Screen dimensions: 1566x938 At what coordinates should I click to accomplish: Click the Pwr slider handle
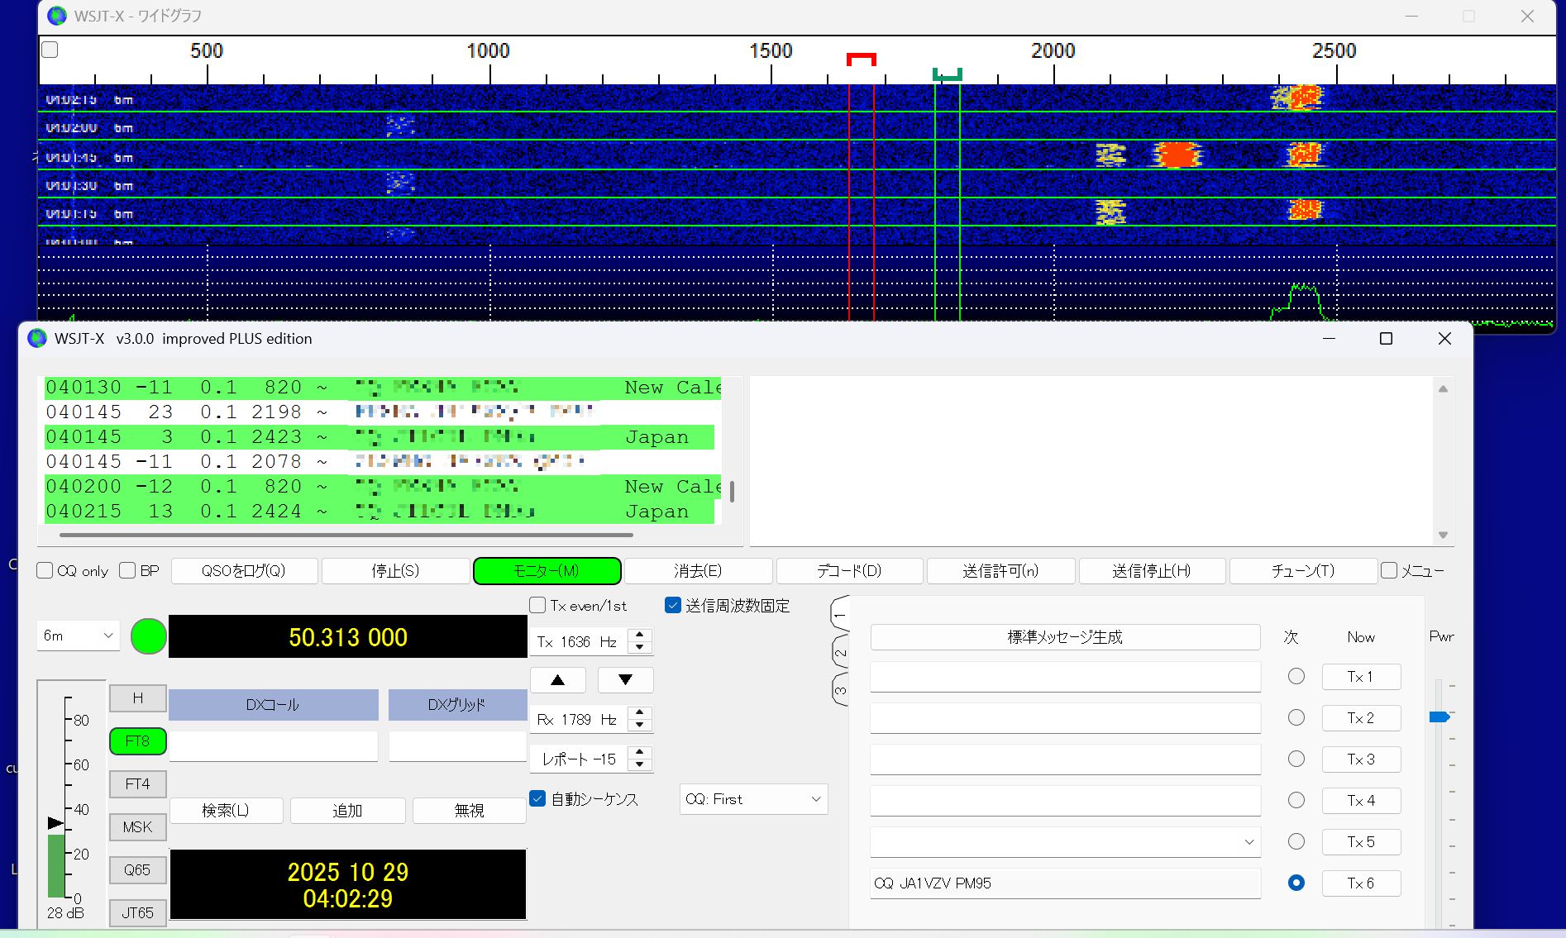pos(1439,717)
